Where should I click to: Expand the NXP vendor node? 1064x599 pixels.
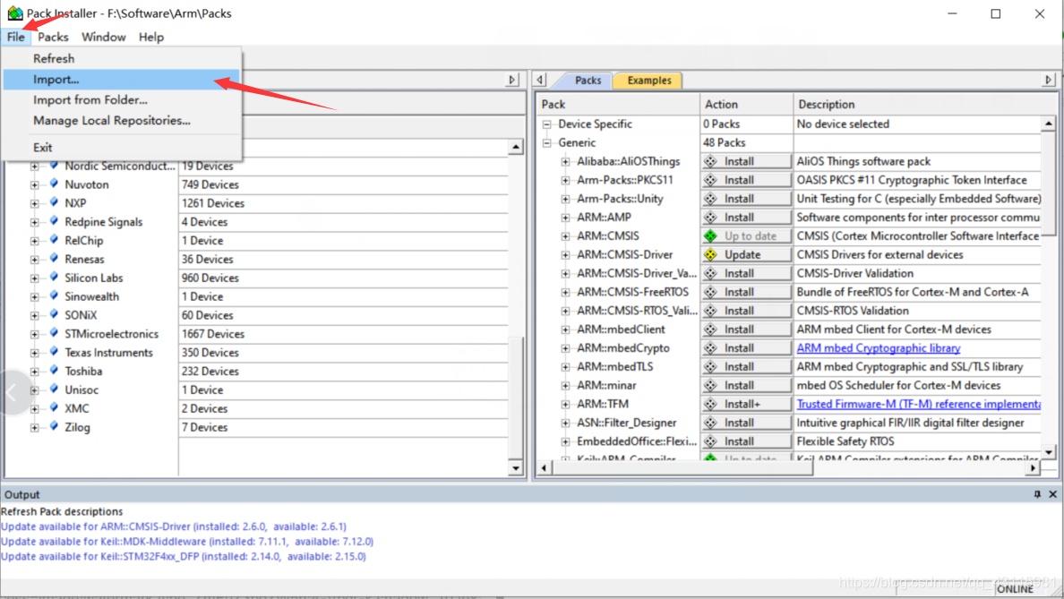point(35,203)
